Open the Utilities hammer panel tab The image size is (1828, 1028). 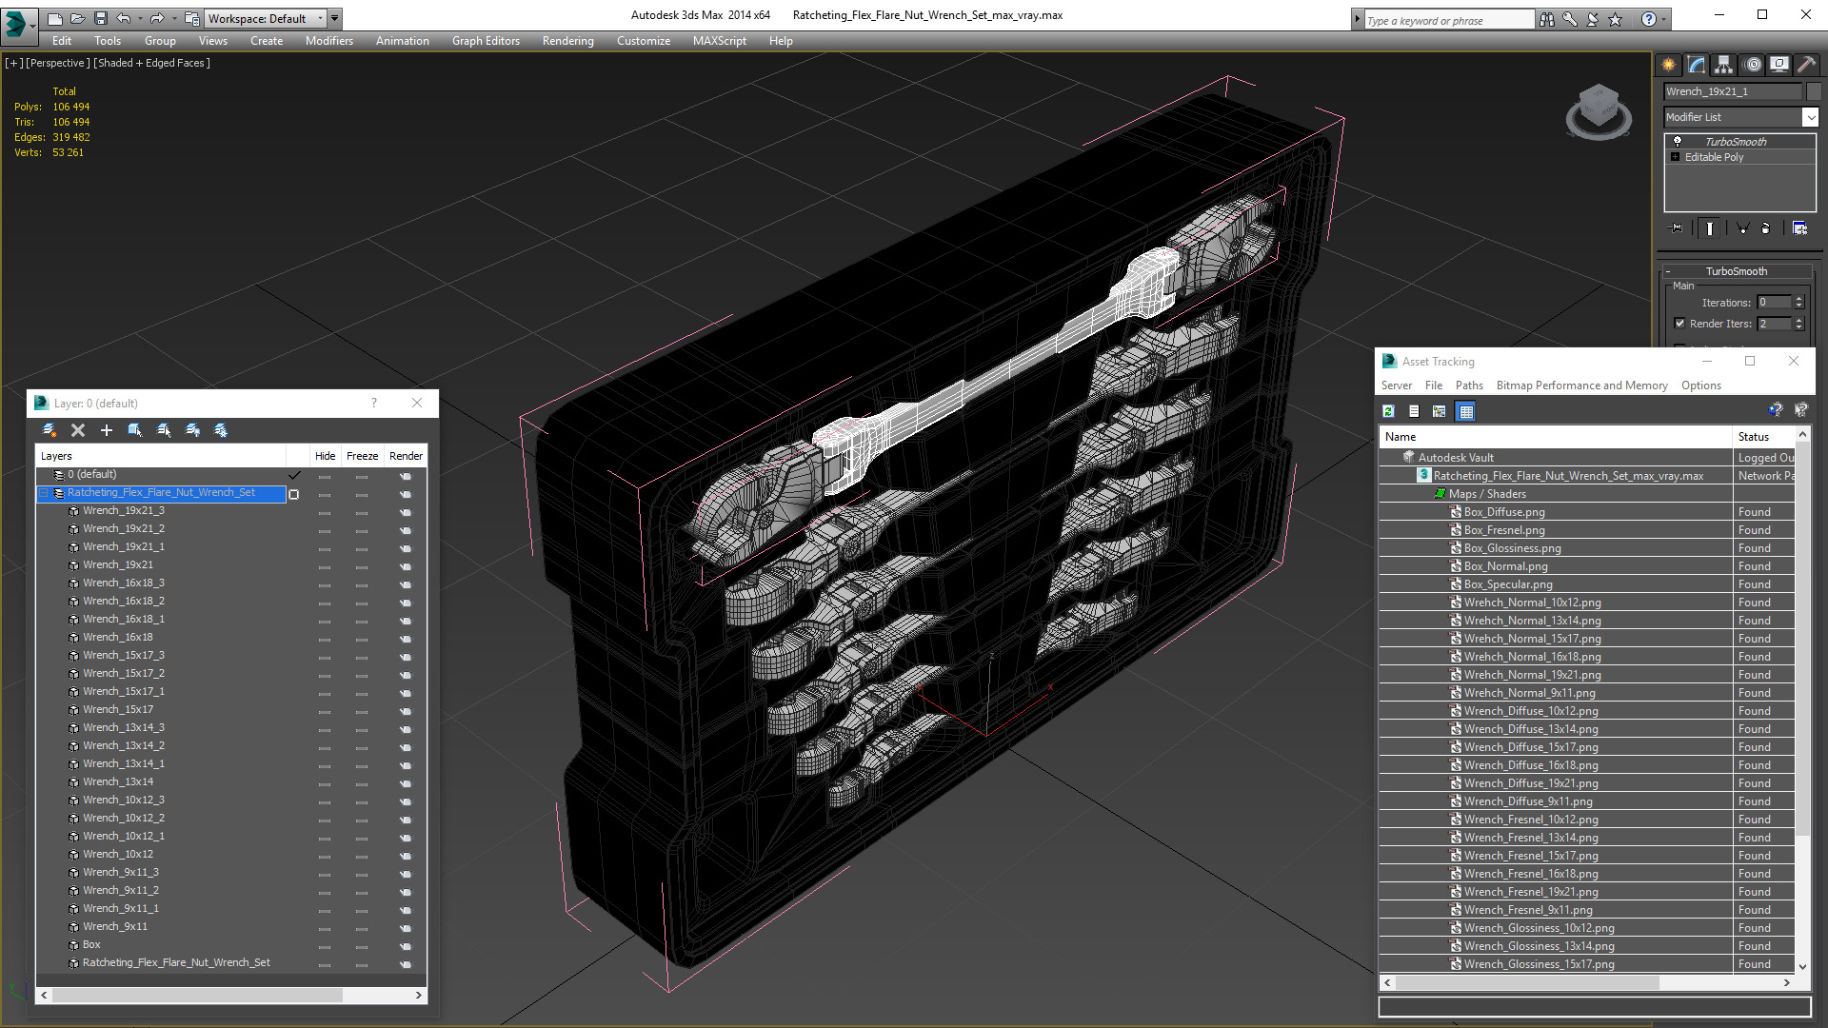click(x=1806, y=65)
